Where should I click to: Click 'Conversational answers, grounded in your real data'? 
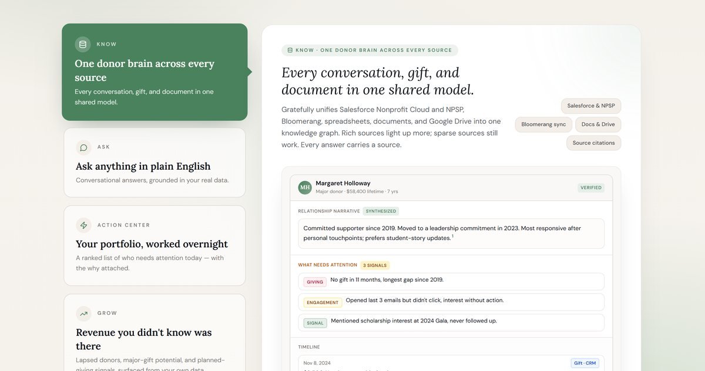point(152,180)
